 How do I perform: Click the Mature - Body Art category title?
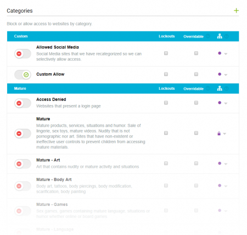click(x=54, y=179)
